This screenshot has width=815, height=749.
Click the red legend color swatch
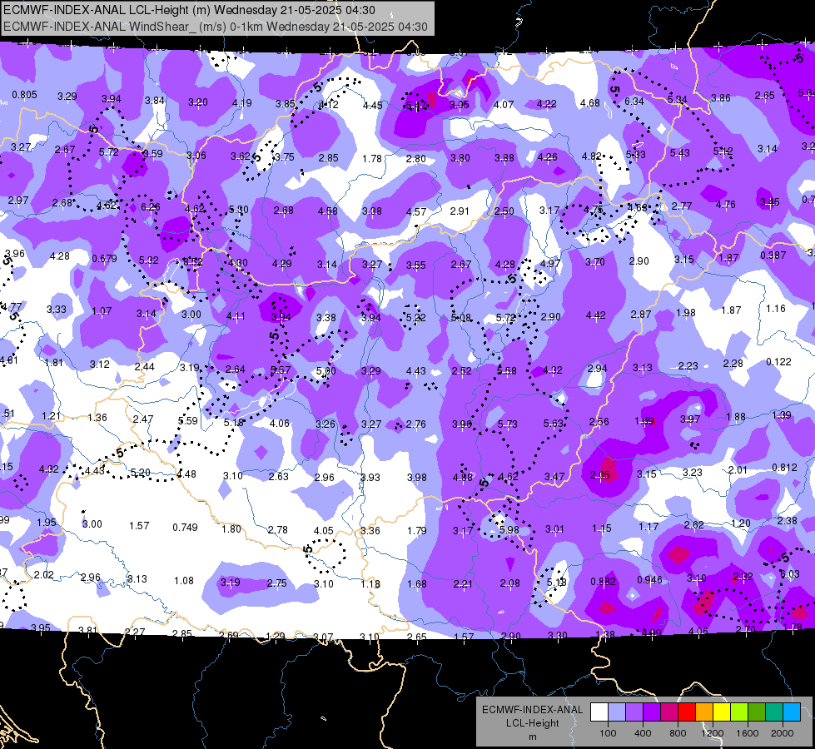[x=687, y=712]
